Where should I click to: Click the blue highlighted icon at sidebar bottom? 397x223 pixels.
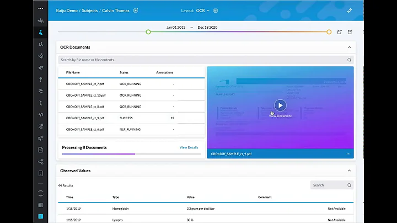pyautogui.click(x=40, y=216)
